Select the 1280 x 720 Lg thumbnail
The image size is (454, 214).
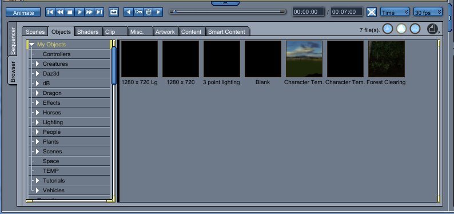(x=140, y=59)
